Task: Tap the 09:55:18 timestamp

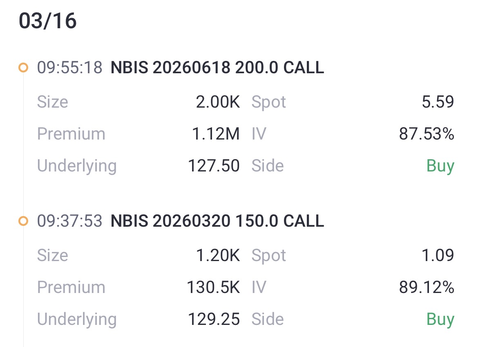Action: click(x=69, y=68)
